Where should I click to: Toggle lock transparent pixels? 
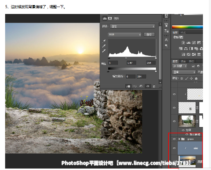(x=182, y=78)
